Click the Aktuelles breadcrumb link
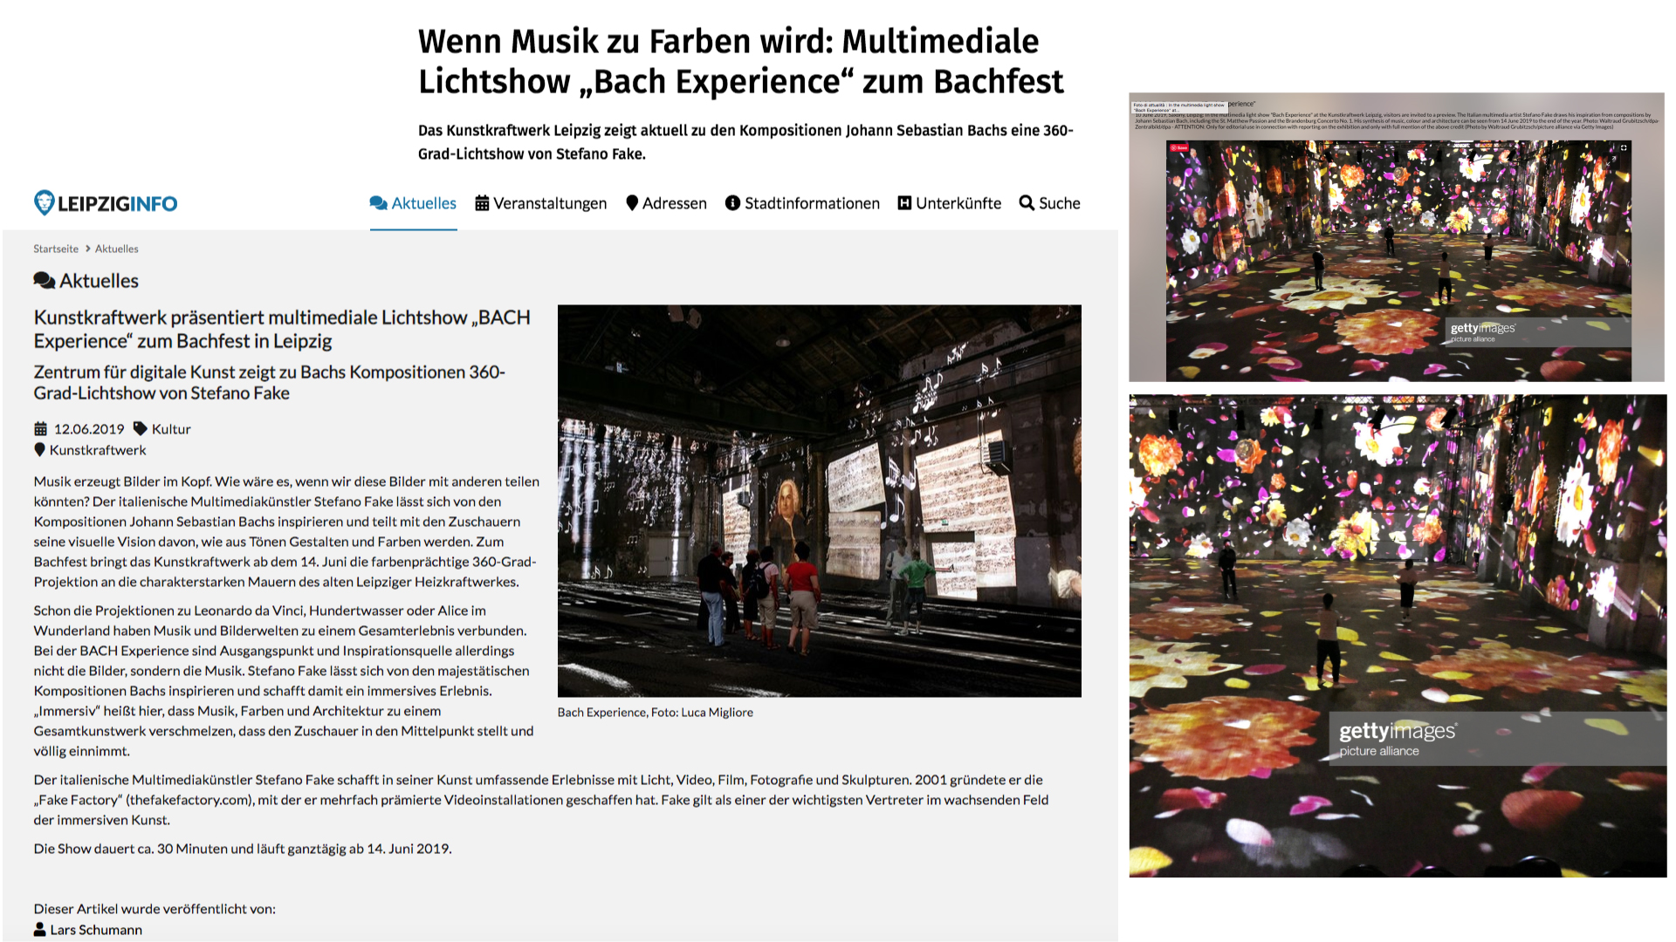Viewport: 1676px width, 942px height. coord(116,249)
